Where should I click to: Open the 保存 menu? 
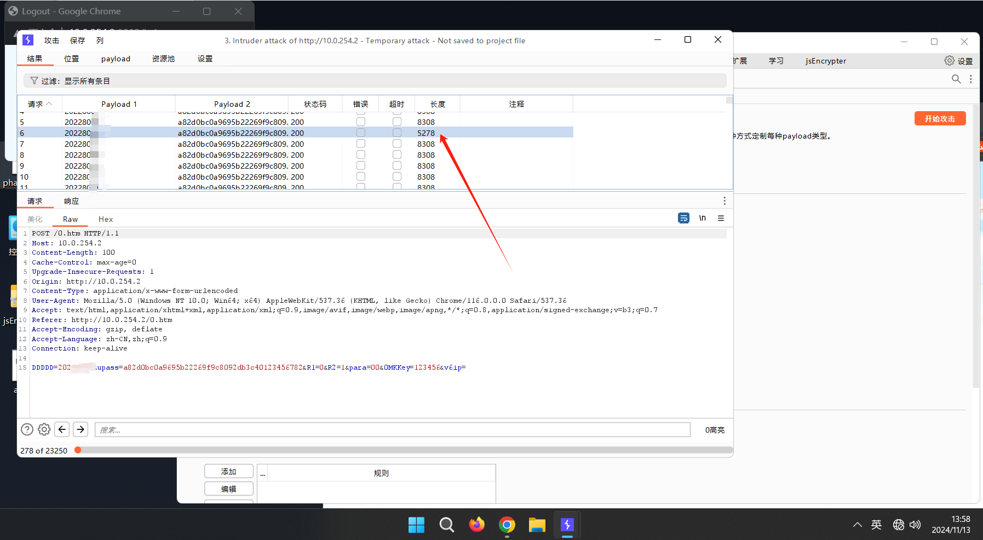pos(77,41)
